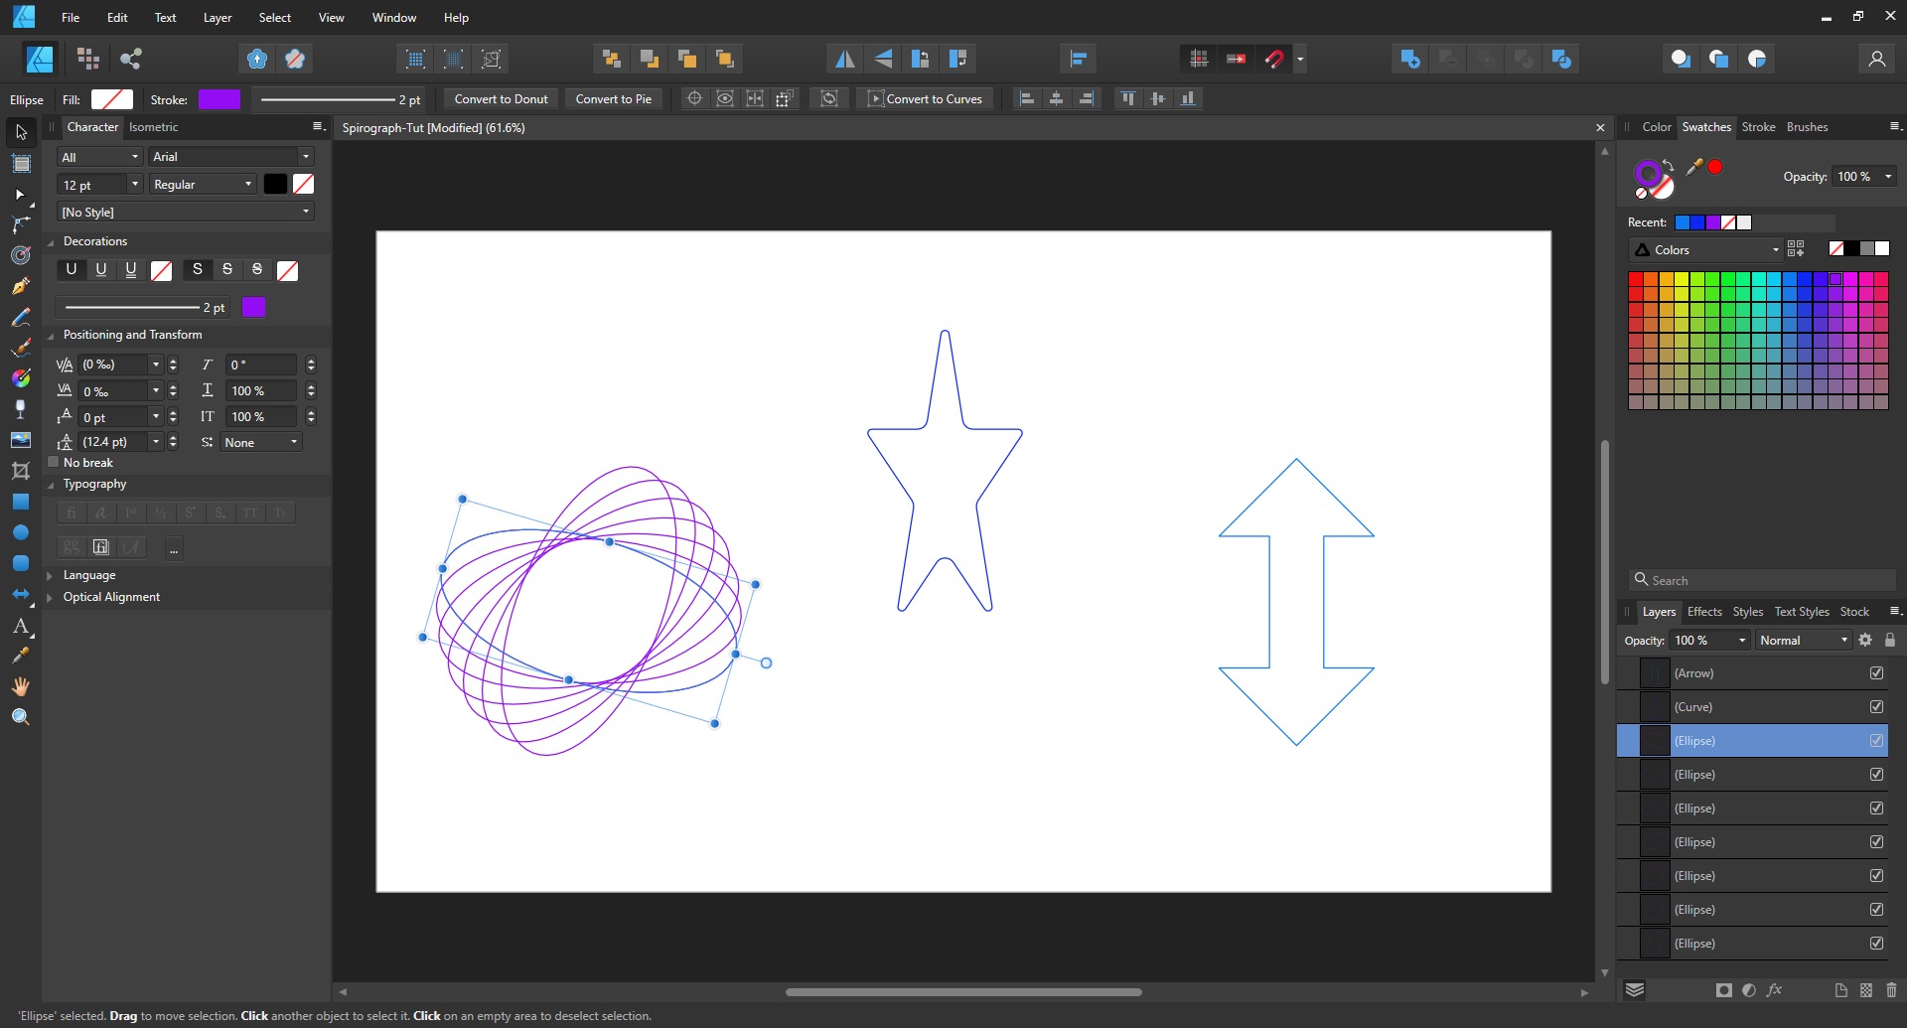Image resolution: width=1907 pixels, height=1028 pixels.
Task: Add new layer page icon
Action: 1840,990
